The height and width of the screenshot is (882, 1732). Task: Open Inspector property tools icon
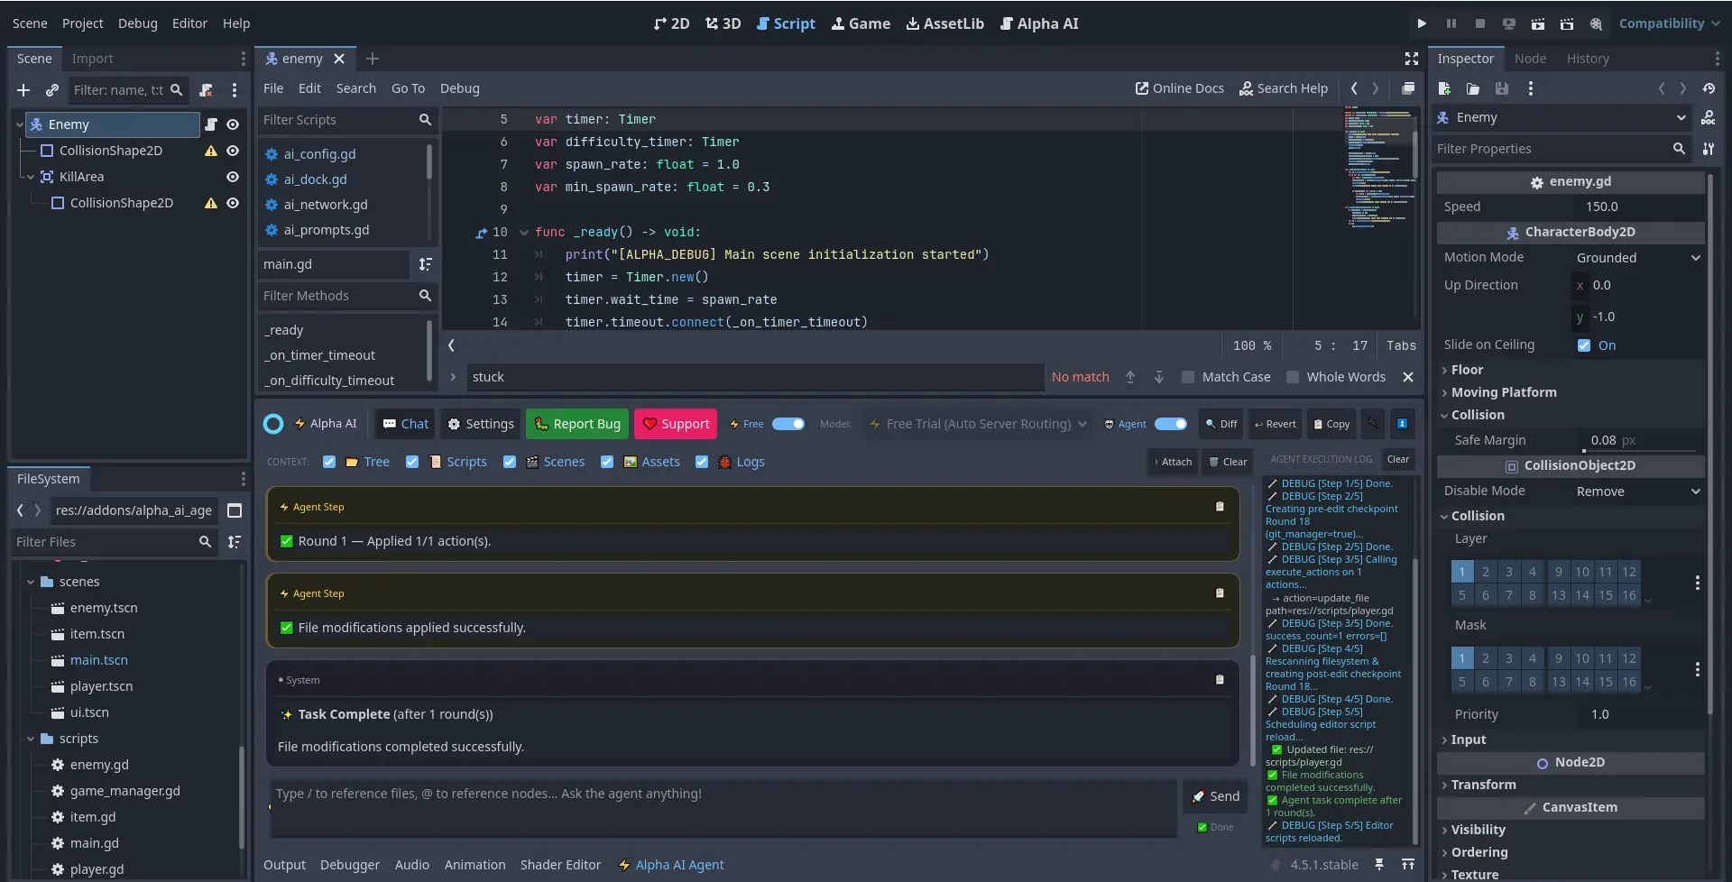point(1709,149)
